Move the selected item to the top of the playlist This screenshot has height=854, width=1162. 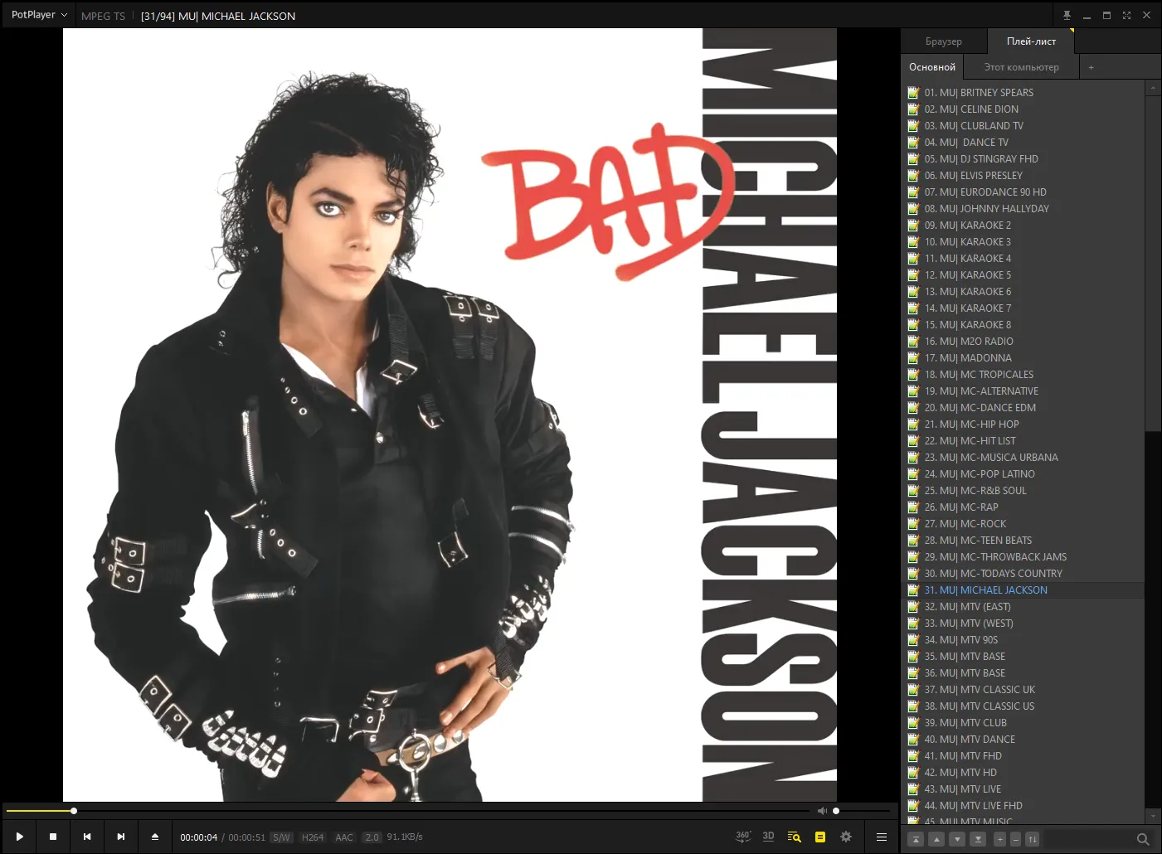pyautogui.click(x=916, y=839)
